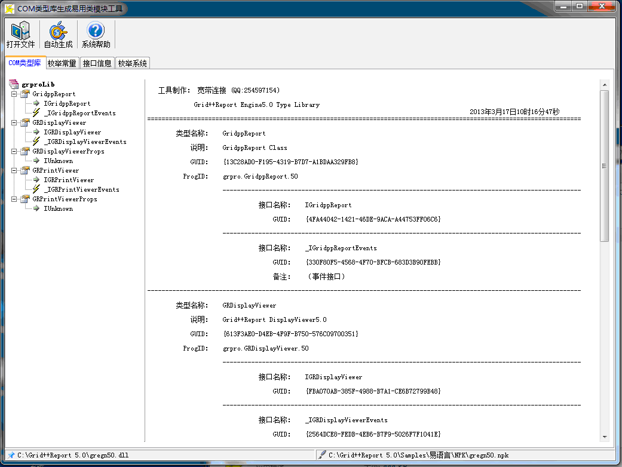Open the 打开文件 (open file) toolbar icon
Viewport: 622px width, 467px height.
(21, 35)
